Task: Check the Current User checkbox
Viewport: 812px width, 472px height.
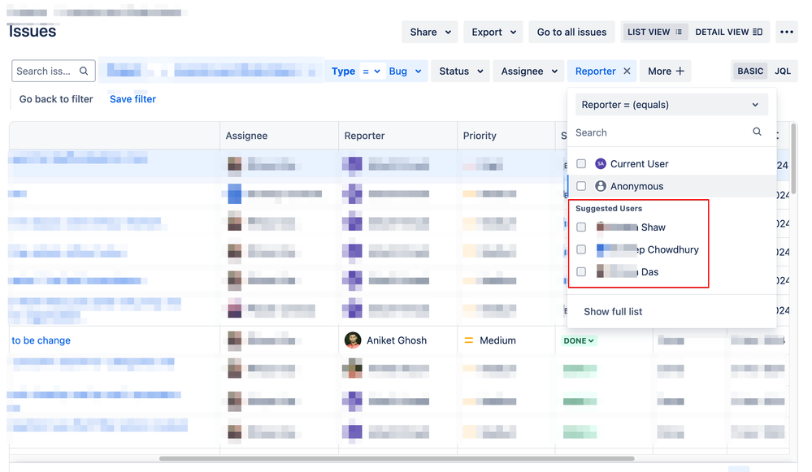Action: (x=581, y=164)
